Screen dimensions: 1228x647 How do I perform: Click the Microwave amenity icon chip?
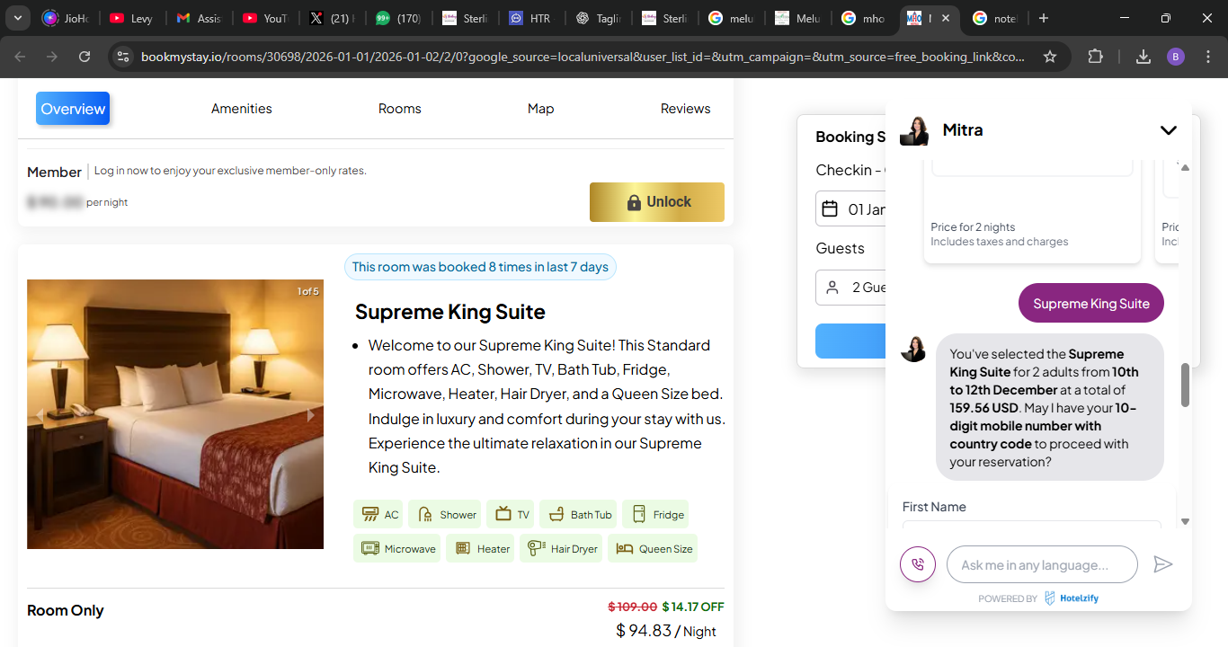click(397, 548)
